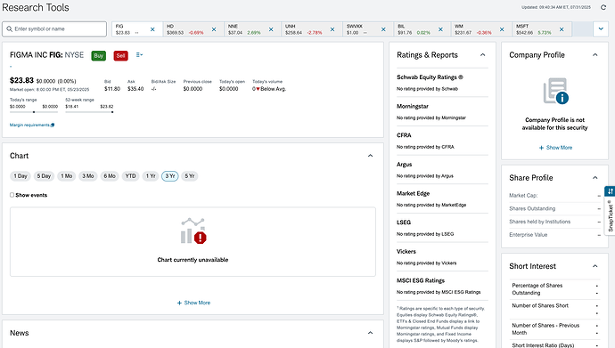The height and width of the screenshot is (348, 615).
Task: Switch to the BIL symbol tab
Action: [414, 29]
